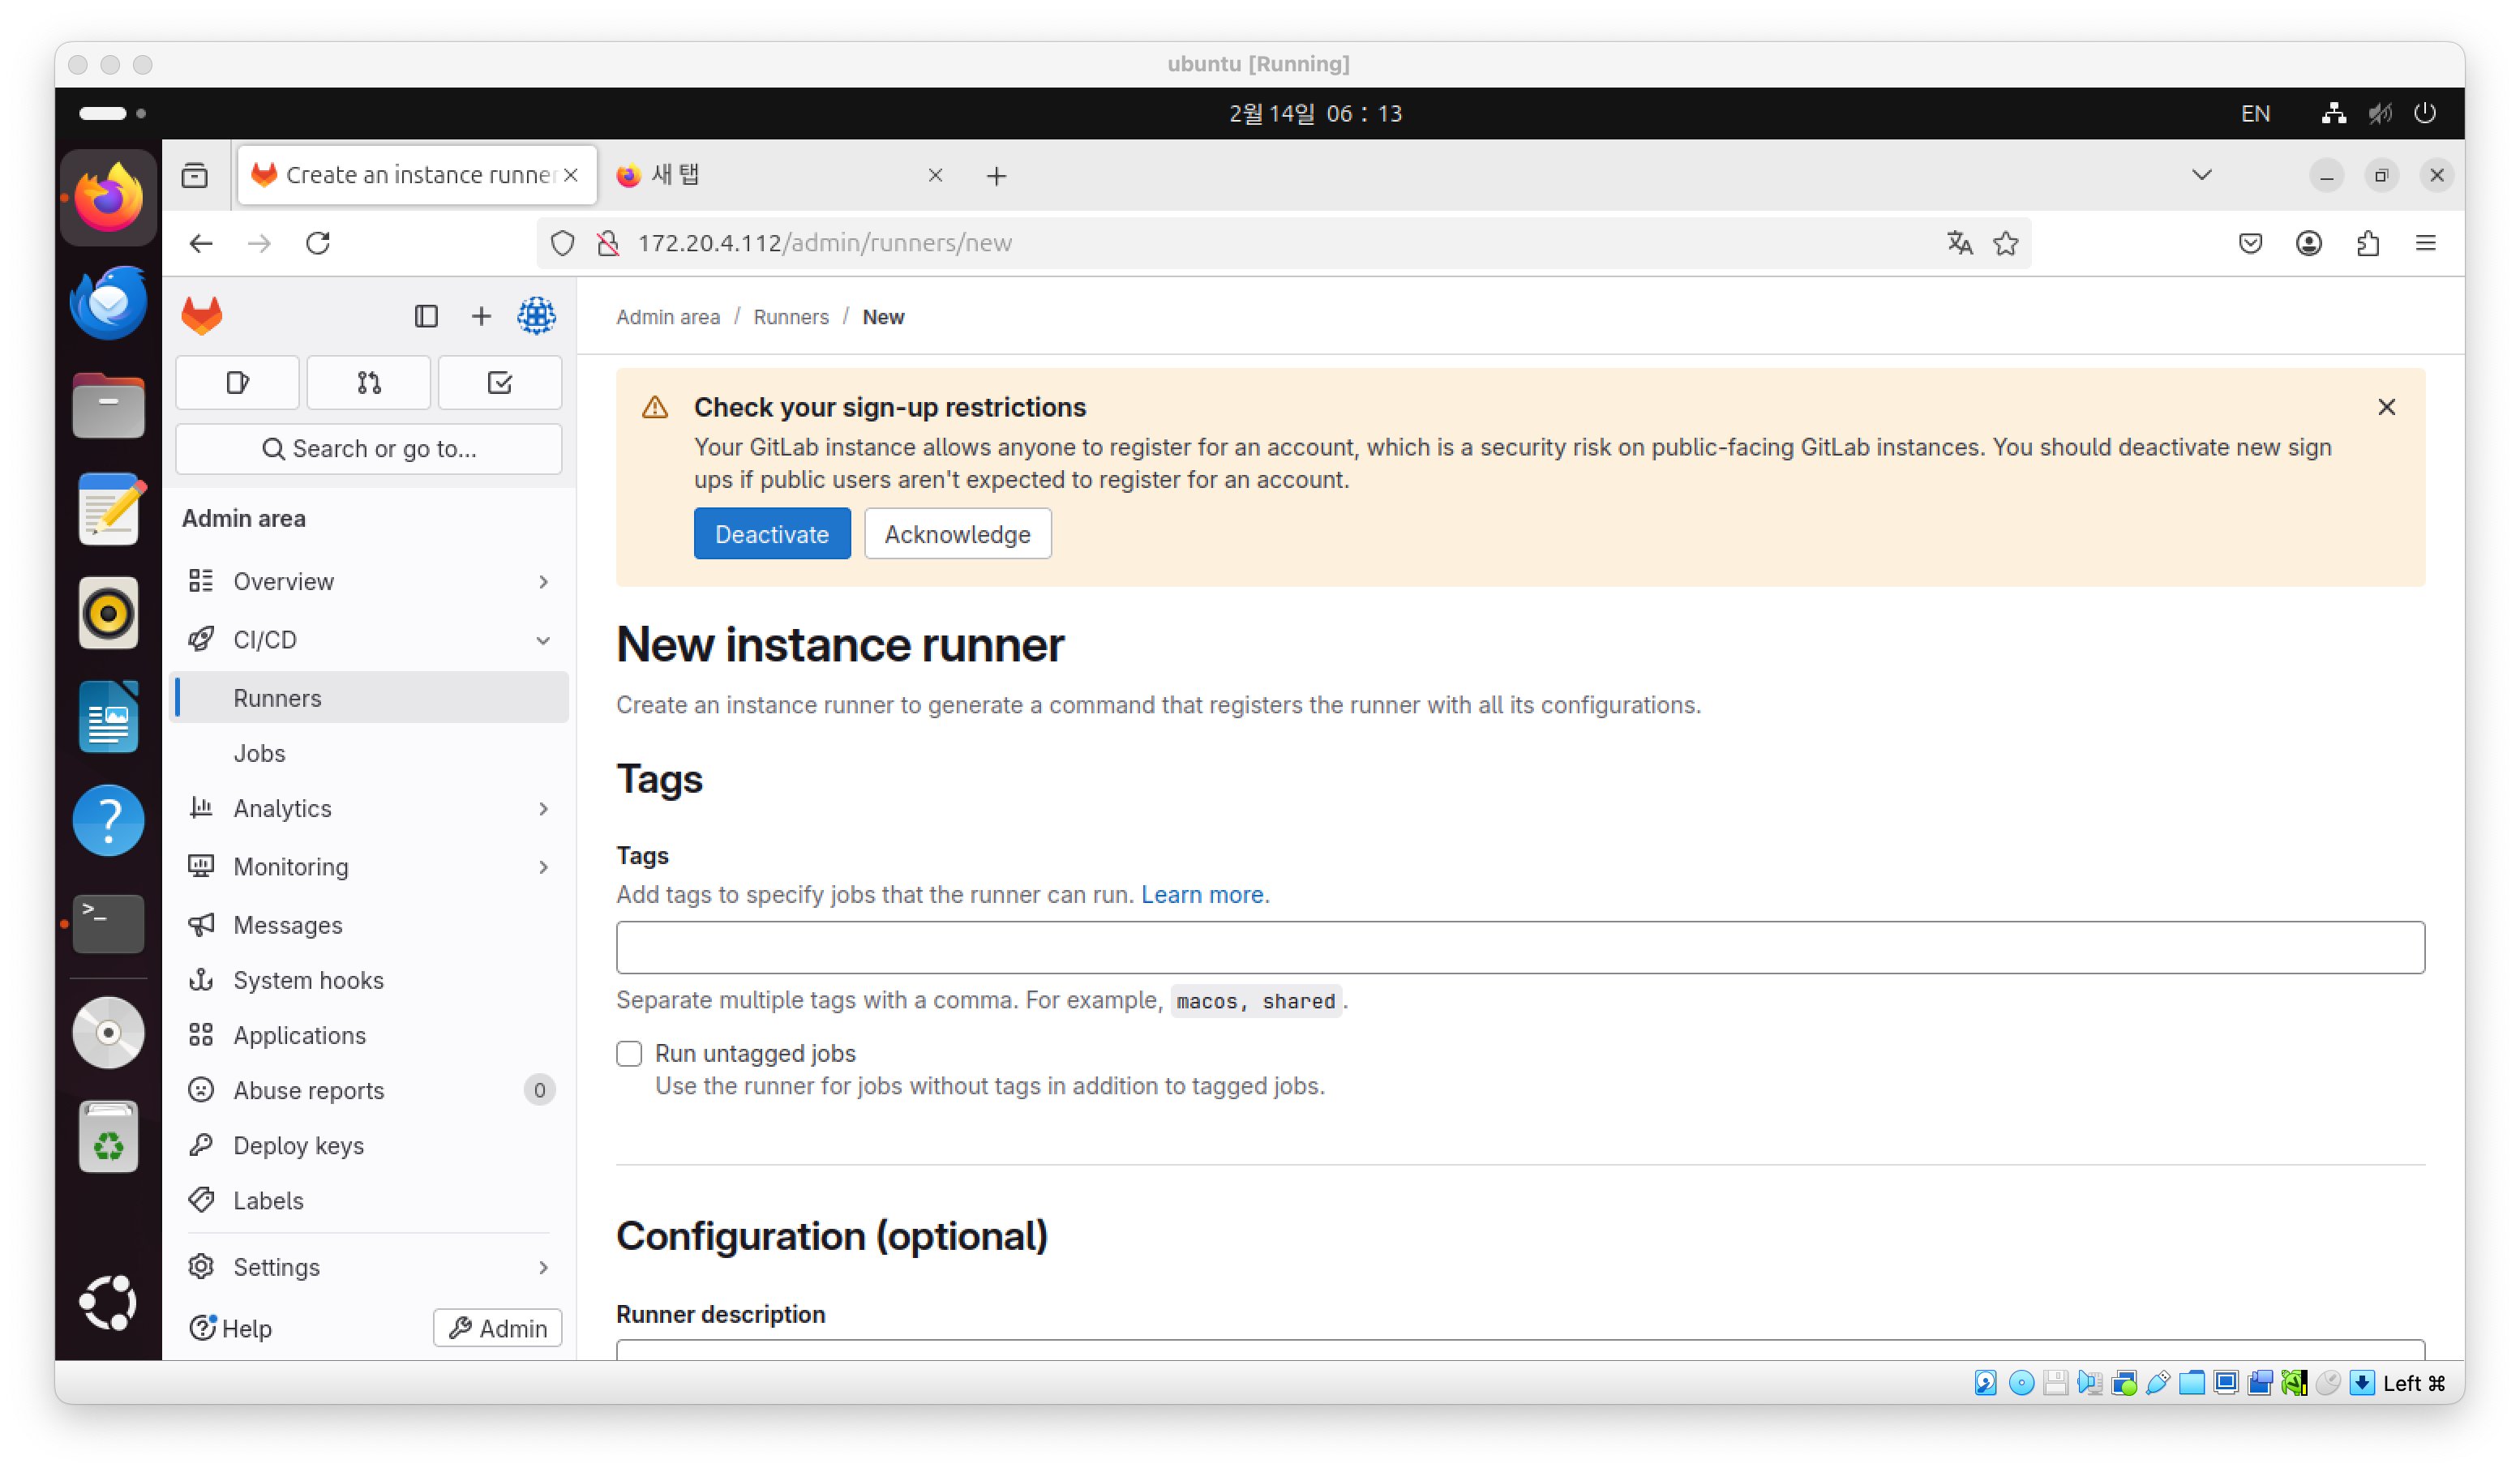Image resolution: width=2520 pixels, height=1472 pixels.
Task: Show applications with Ubuntu logo button
Action: (108, 1303)
